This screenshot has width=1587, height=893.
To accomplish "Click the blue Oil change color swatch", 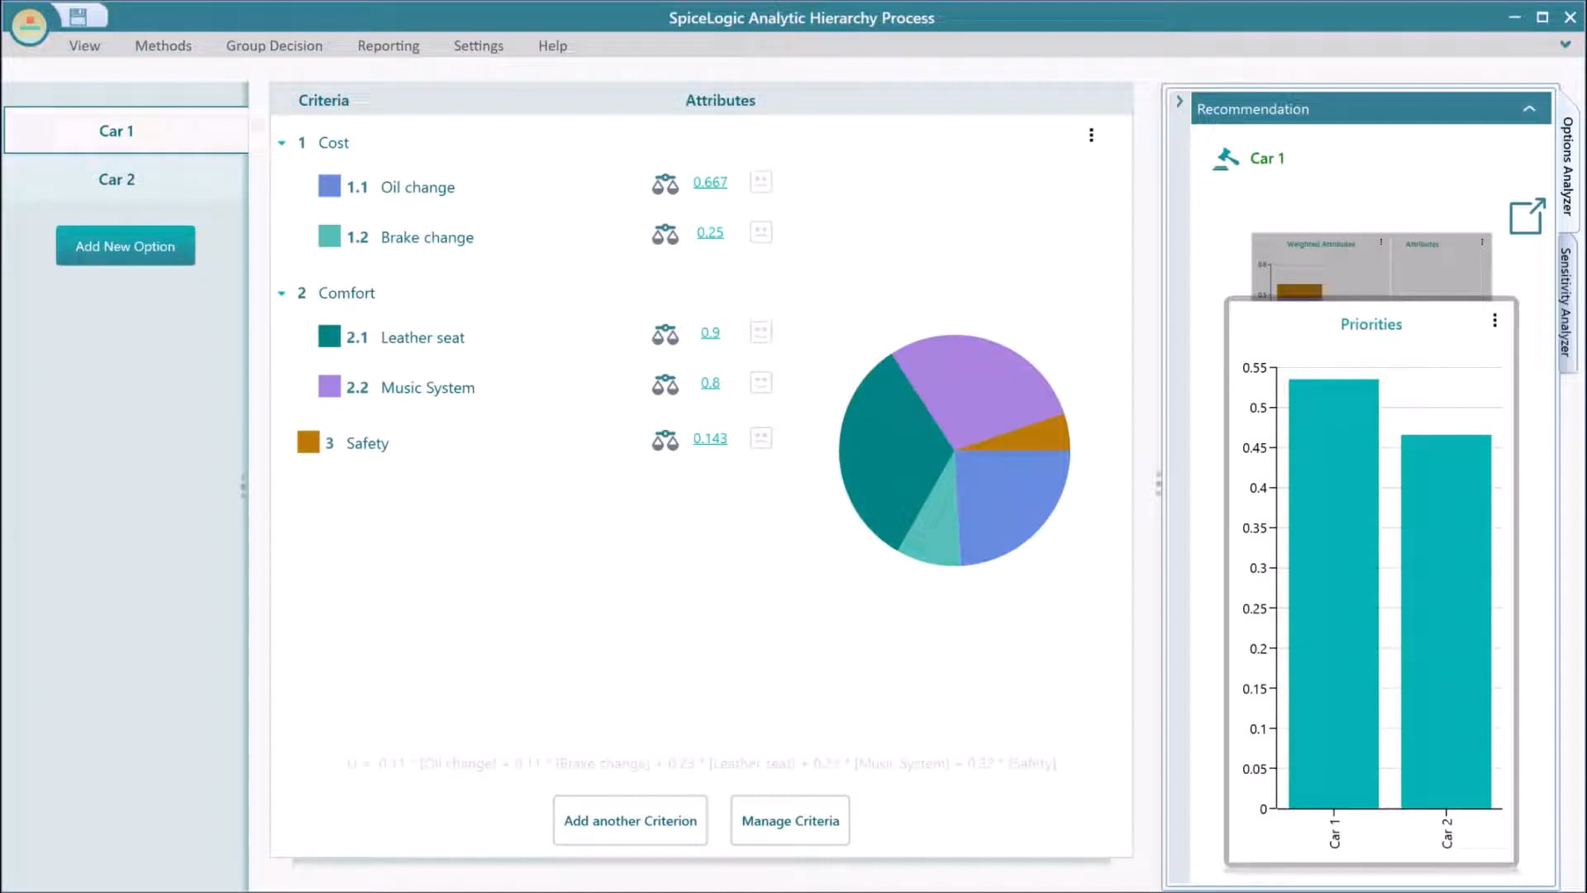I will (x=329, y=185).
